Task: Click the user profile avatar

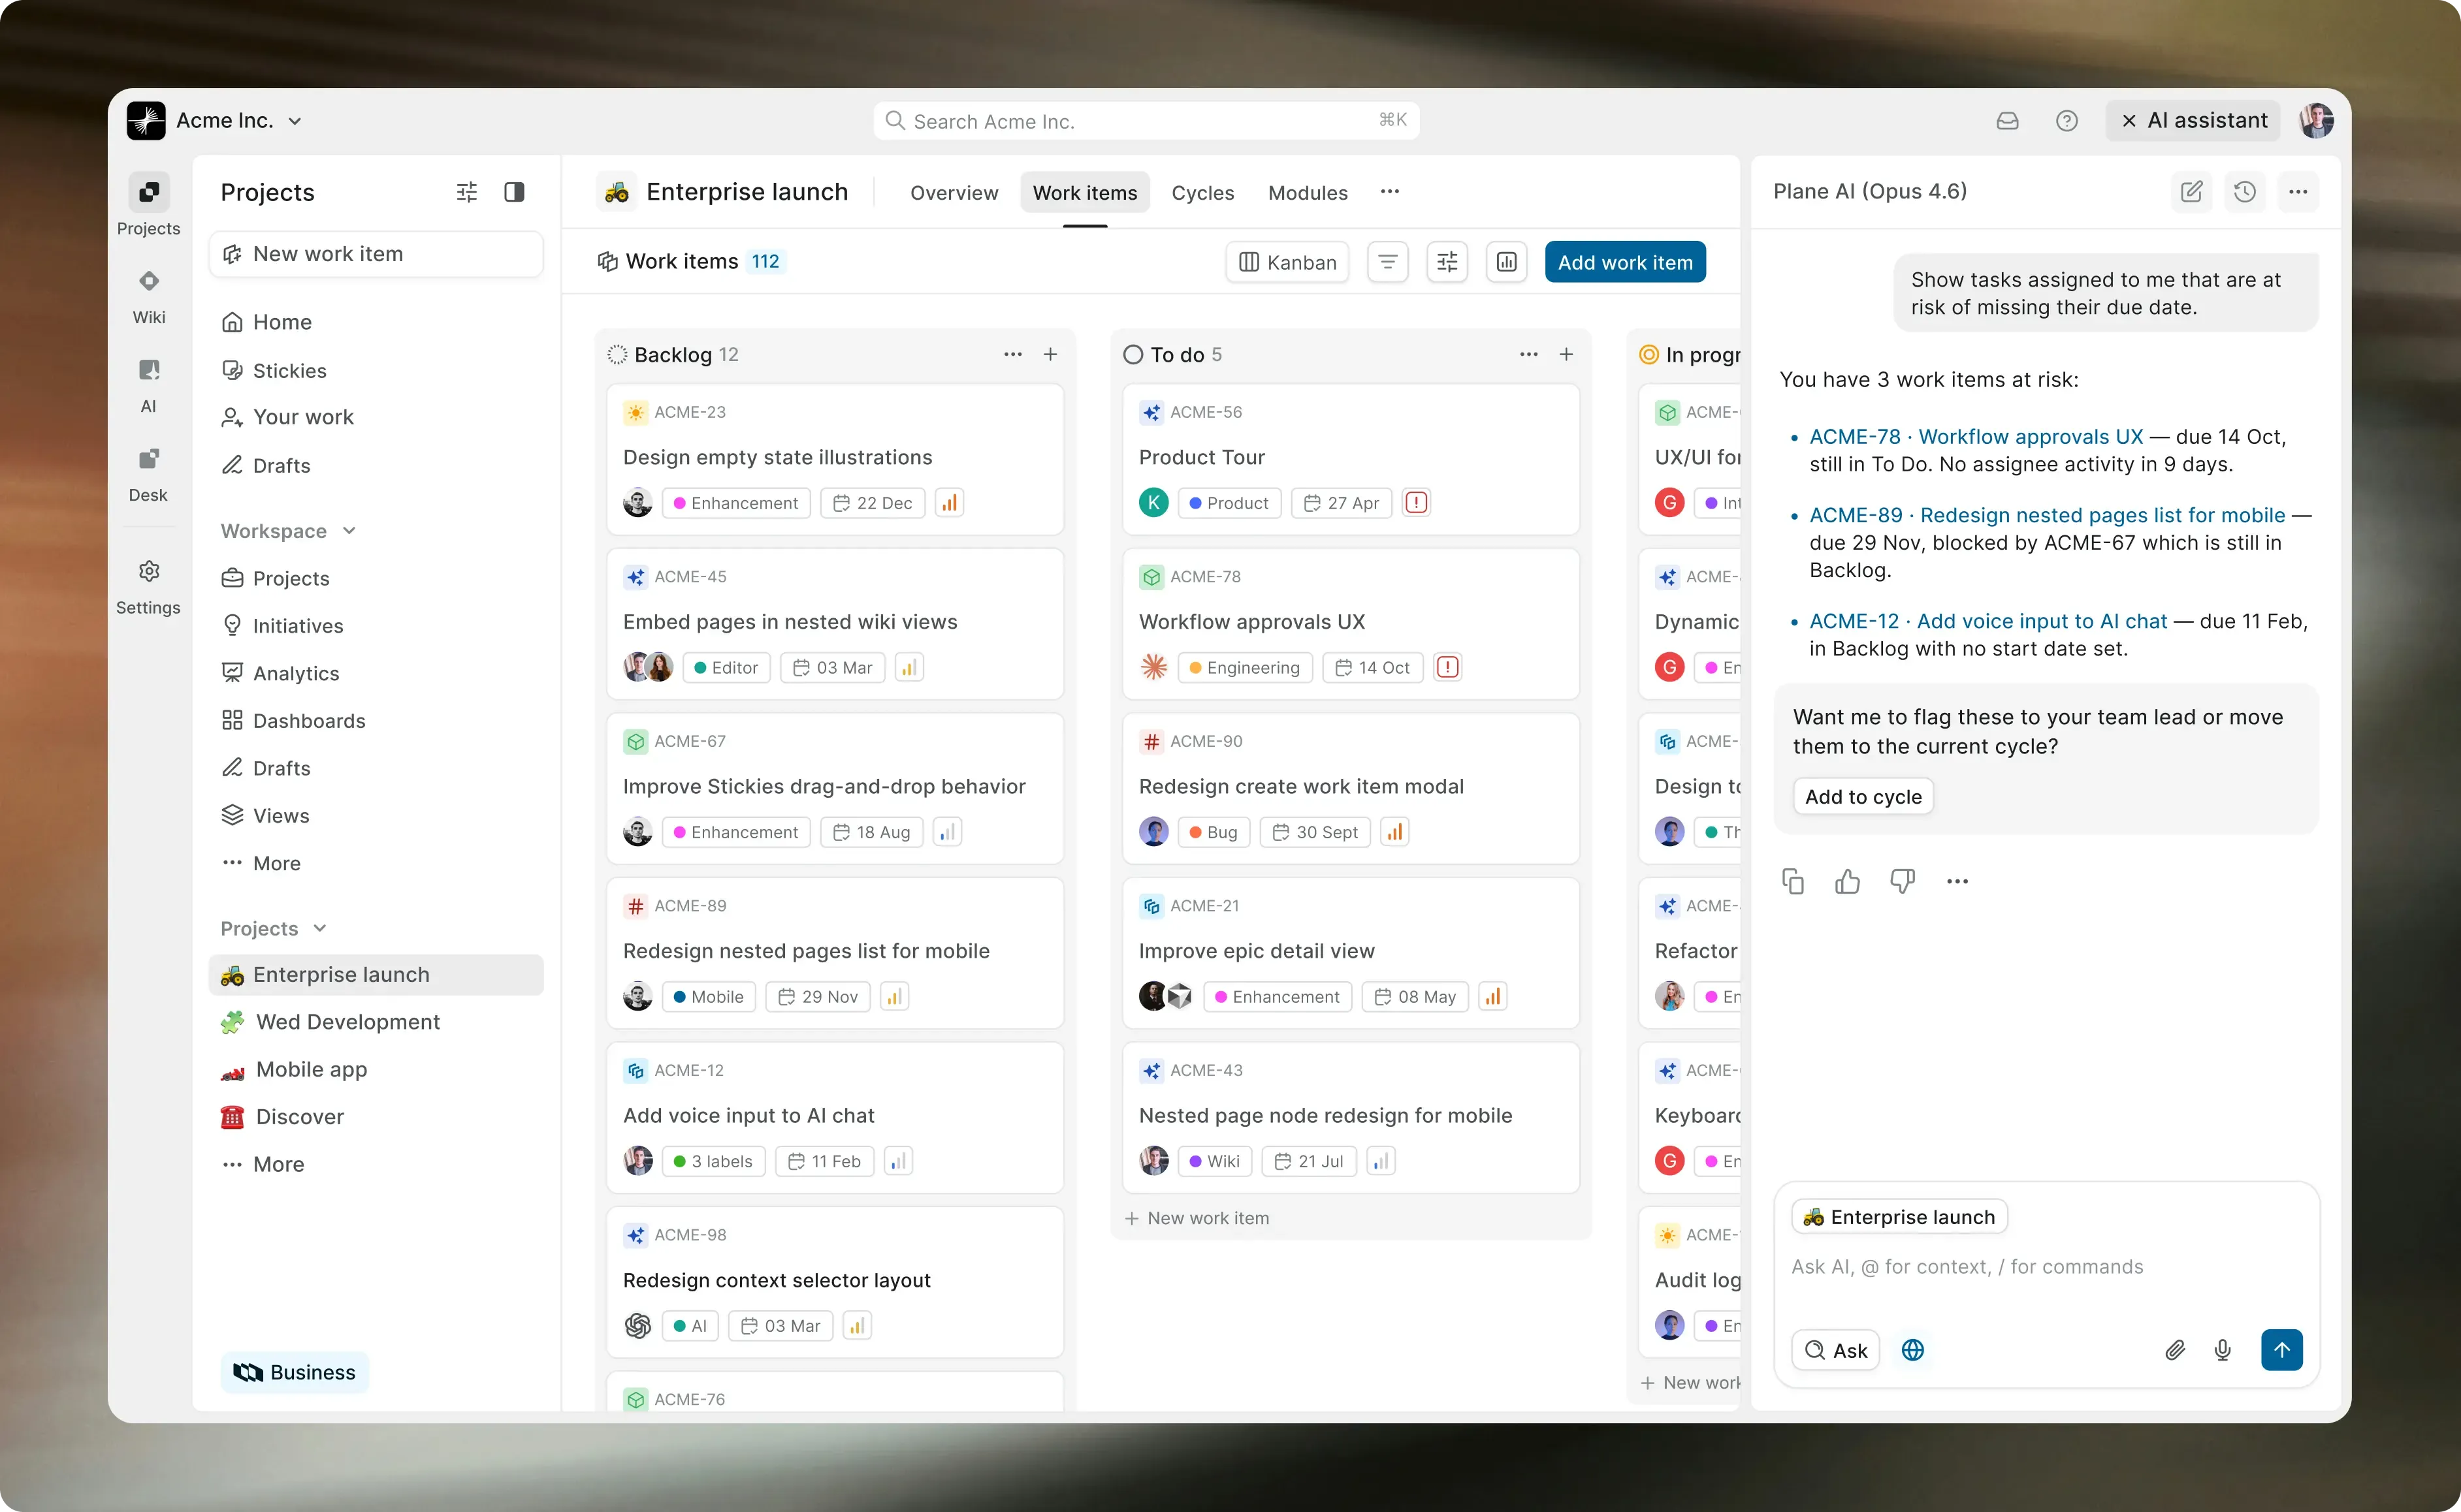Action: [x=2316, y=121]
